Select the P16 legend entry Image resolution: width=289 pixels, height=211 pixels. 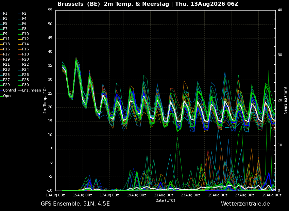click(23, 49)
